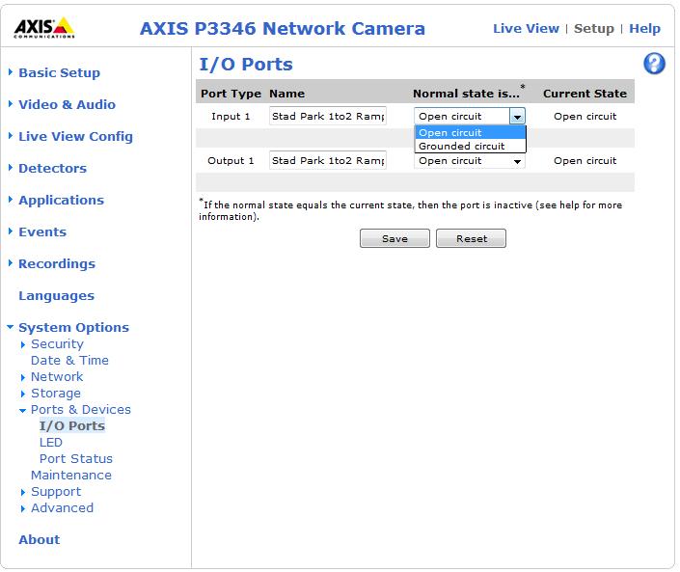Expand the Events section
This screenshot has height=572, width=680.
click(42, 232)
